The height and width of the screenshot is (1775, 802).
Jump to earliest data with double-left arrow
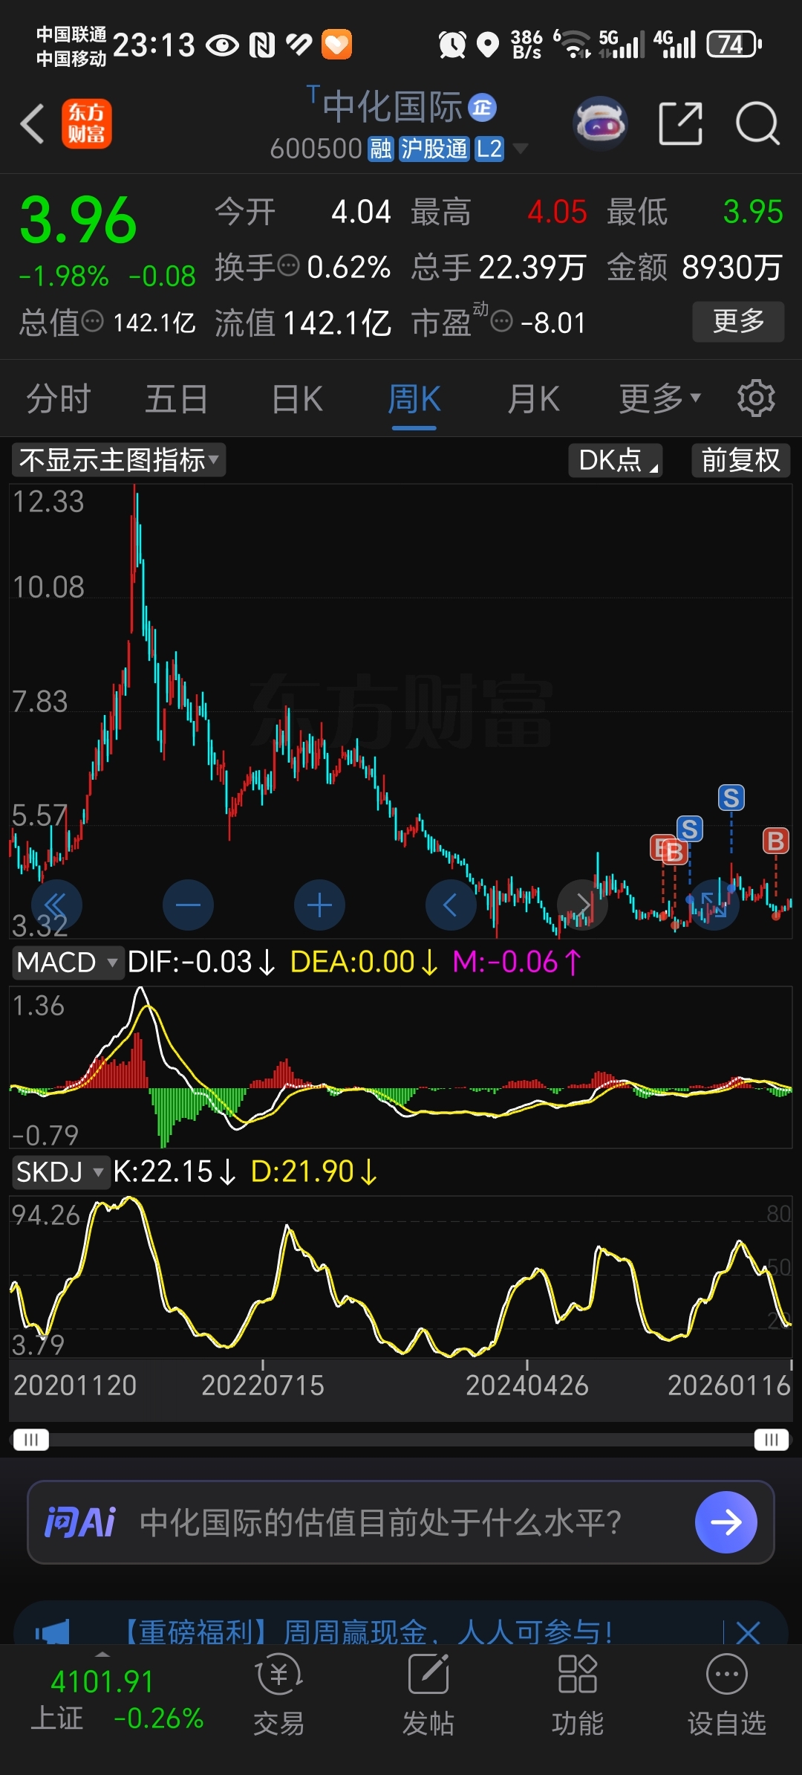[56, 905]
